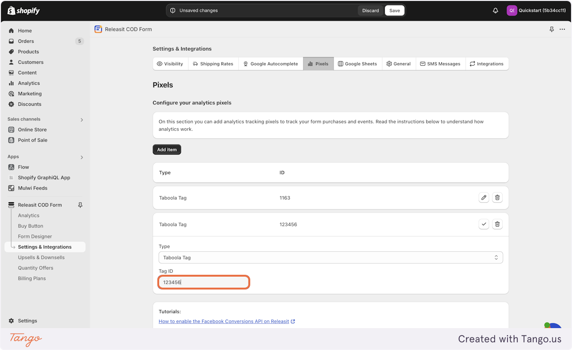
Task: Open Buy Button submenu item
Action: coord(31,226)
